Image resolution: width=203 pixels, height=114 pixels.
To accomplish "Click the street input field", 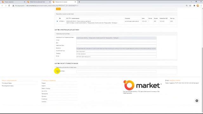I will tap(116, 41).
